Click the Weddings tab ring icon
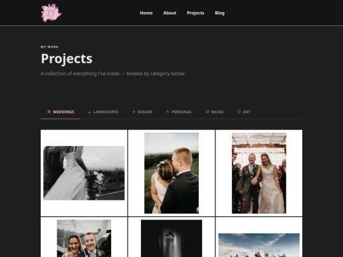The image size is (343, 257). coord(49,112)
